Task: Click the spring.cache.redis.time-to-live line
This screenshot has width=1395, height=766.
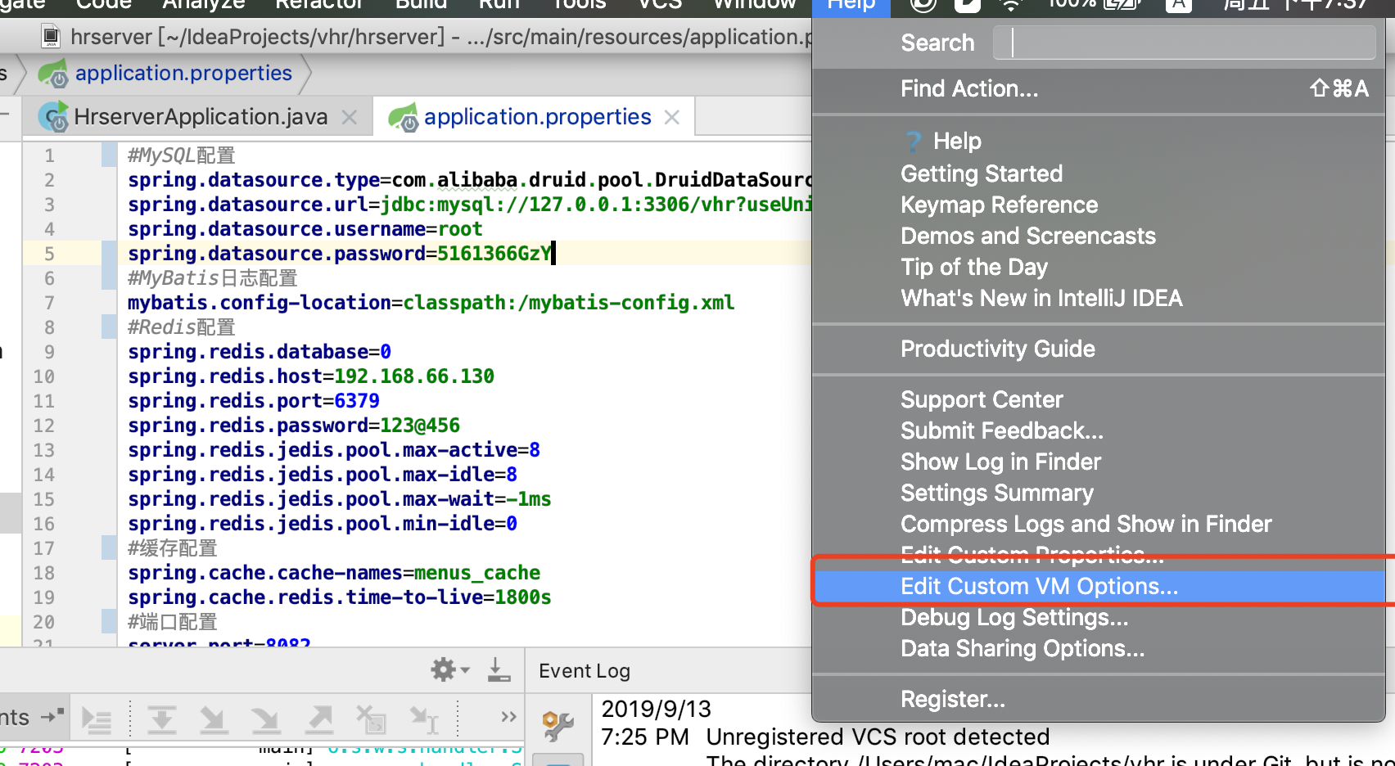Action: click(x=340, y=597)
